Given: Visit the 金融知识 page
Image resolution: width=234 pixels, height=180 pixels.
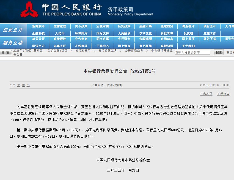Looking at the screenshot, I should point(167,46).
